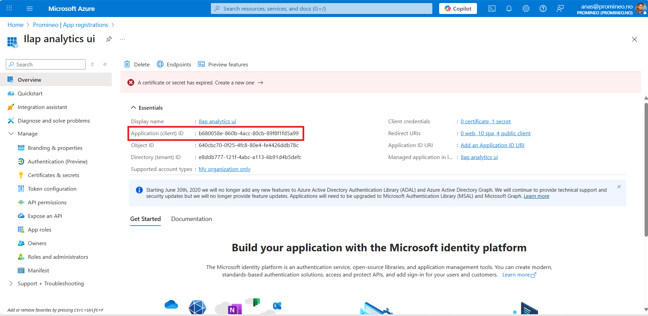Click Learn more in the ADAL banner
This screenshot has height=316, width=648.
pyautogui.click(x=536, y=196)
